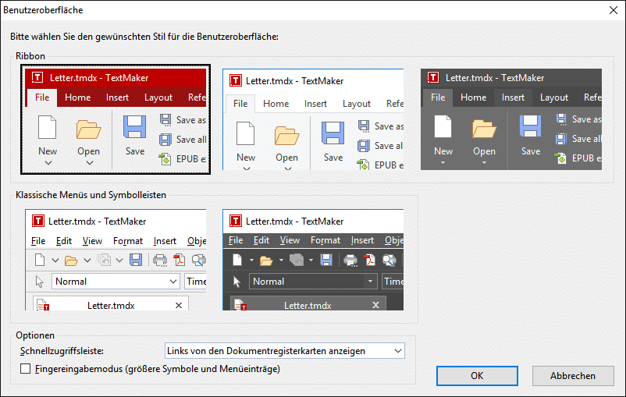Click the Insert tab in the light ribbon preview
The height and width of the screenshot is (397, 626).
coord(315,104)
